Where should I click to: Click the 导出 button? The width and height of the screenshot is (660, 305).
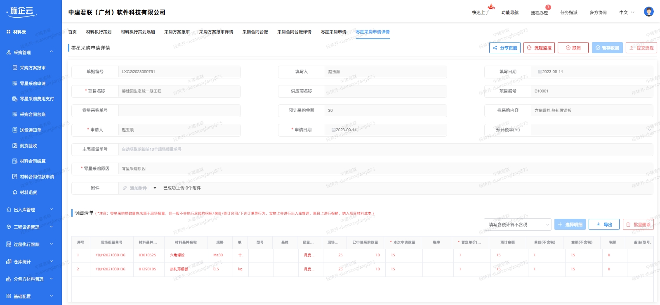tap(603, 225)
